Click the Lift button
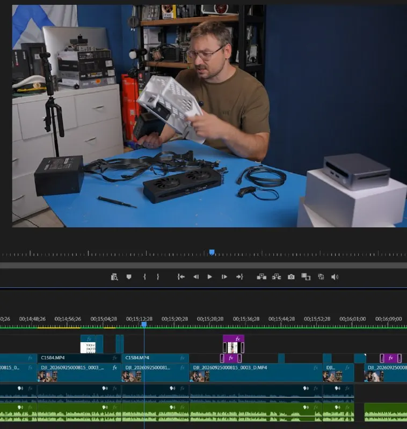This screenshot has width=407, height=429. point(261,277)
